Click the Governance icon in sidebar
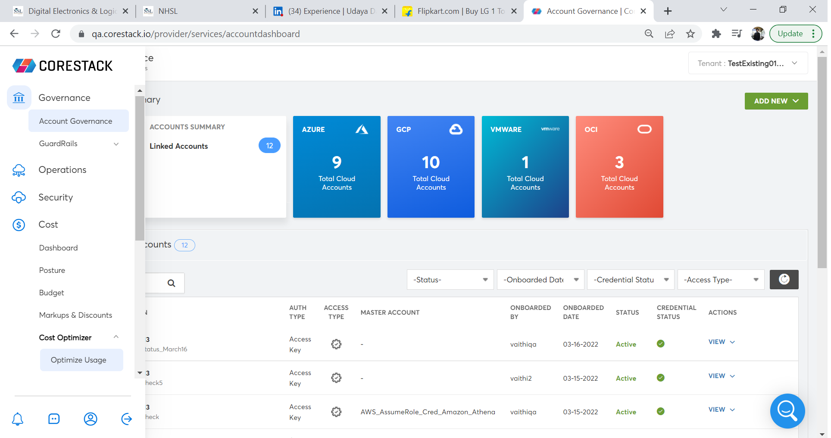This screenshot has width=831, height=438. coord(19,97)
